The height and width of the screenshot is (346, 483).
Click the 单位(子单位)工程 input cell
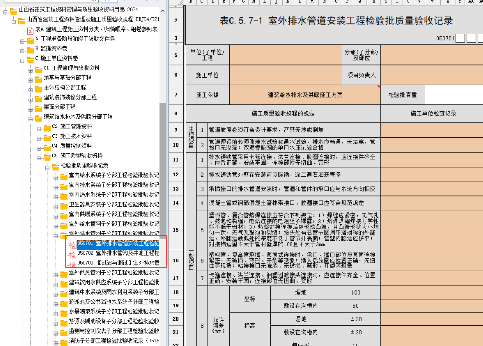[285, 55]
